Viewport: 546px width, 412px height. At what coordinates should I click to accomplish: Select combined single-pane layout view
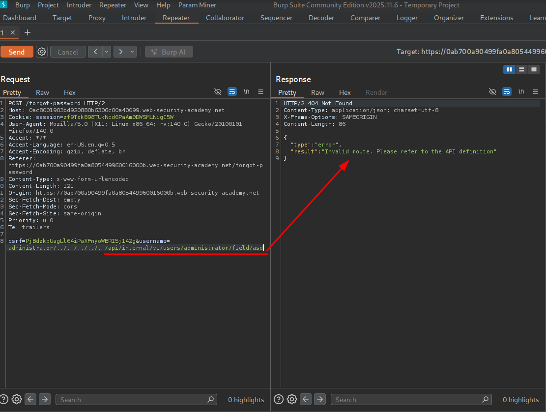click(534, 70)
